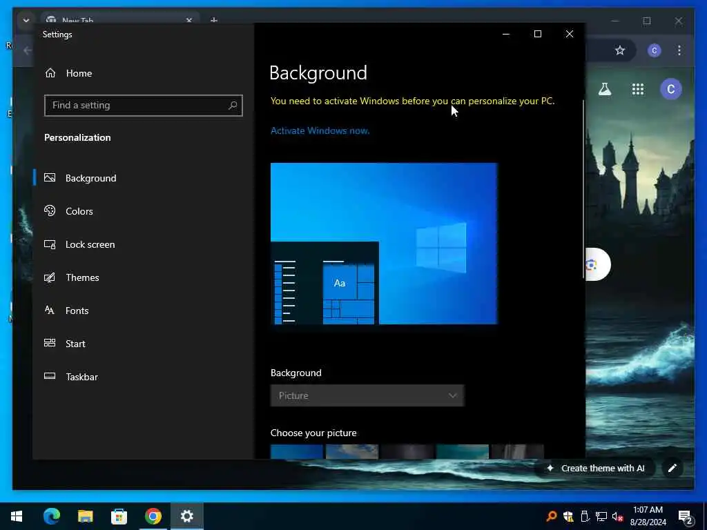Viewport: 707px width, 530px height.
Task: Open the Google apps grid
Action: [x=637, y=89]
